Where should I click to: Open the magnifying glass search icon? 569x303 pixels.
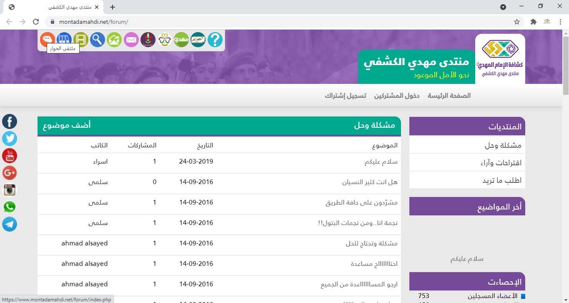coord(98,40)
